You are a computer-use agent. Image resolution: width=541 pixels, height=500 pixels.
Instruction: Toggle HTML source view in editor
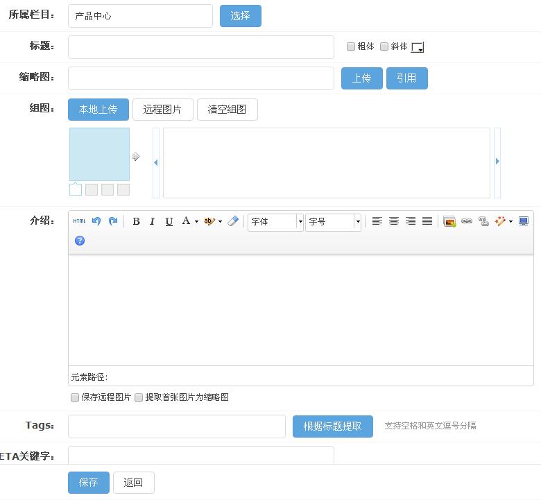(79, 221)
